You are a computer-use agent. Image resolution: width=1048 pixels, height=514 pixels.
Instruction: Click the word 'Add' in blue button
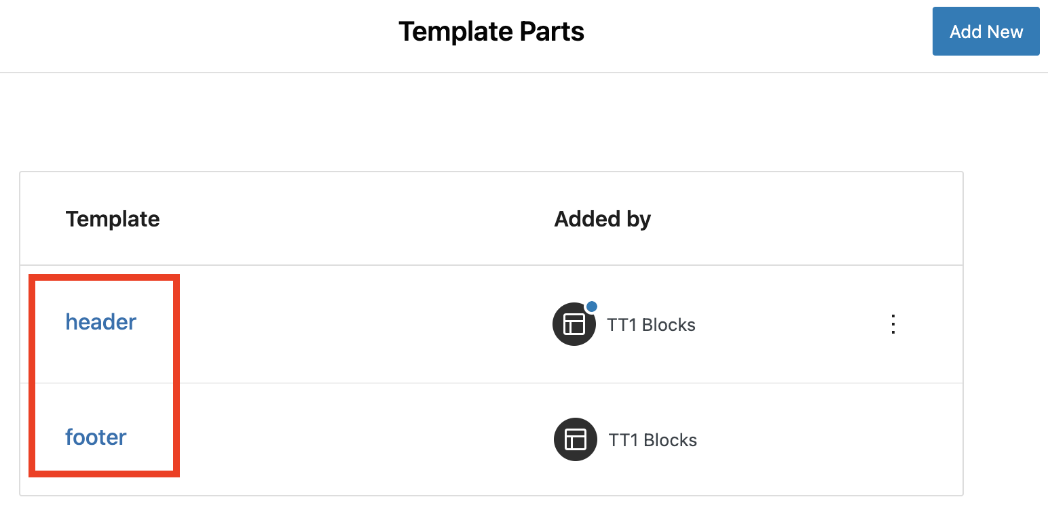[965, 32]
